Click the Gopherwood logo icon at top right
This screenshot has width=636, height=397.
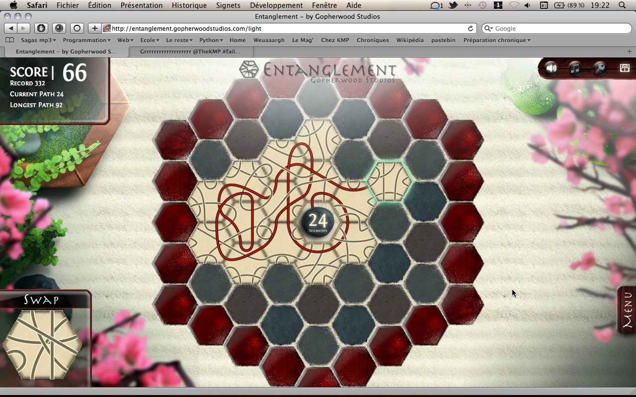pos(624,68)
